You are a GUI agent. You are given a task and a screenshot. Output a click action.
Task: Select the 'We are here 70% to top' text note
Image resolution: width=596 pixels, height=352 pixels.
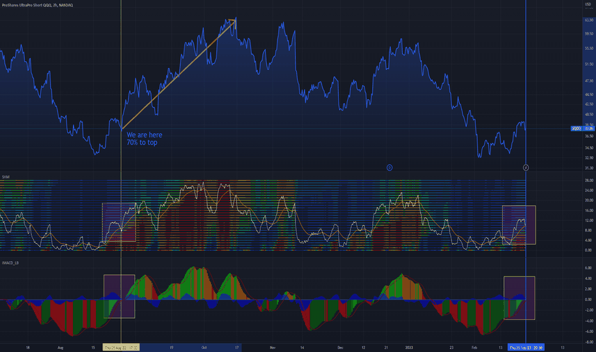(145, 138)
